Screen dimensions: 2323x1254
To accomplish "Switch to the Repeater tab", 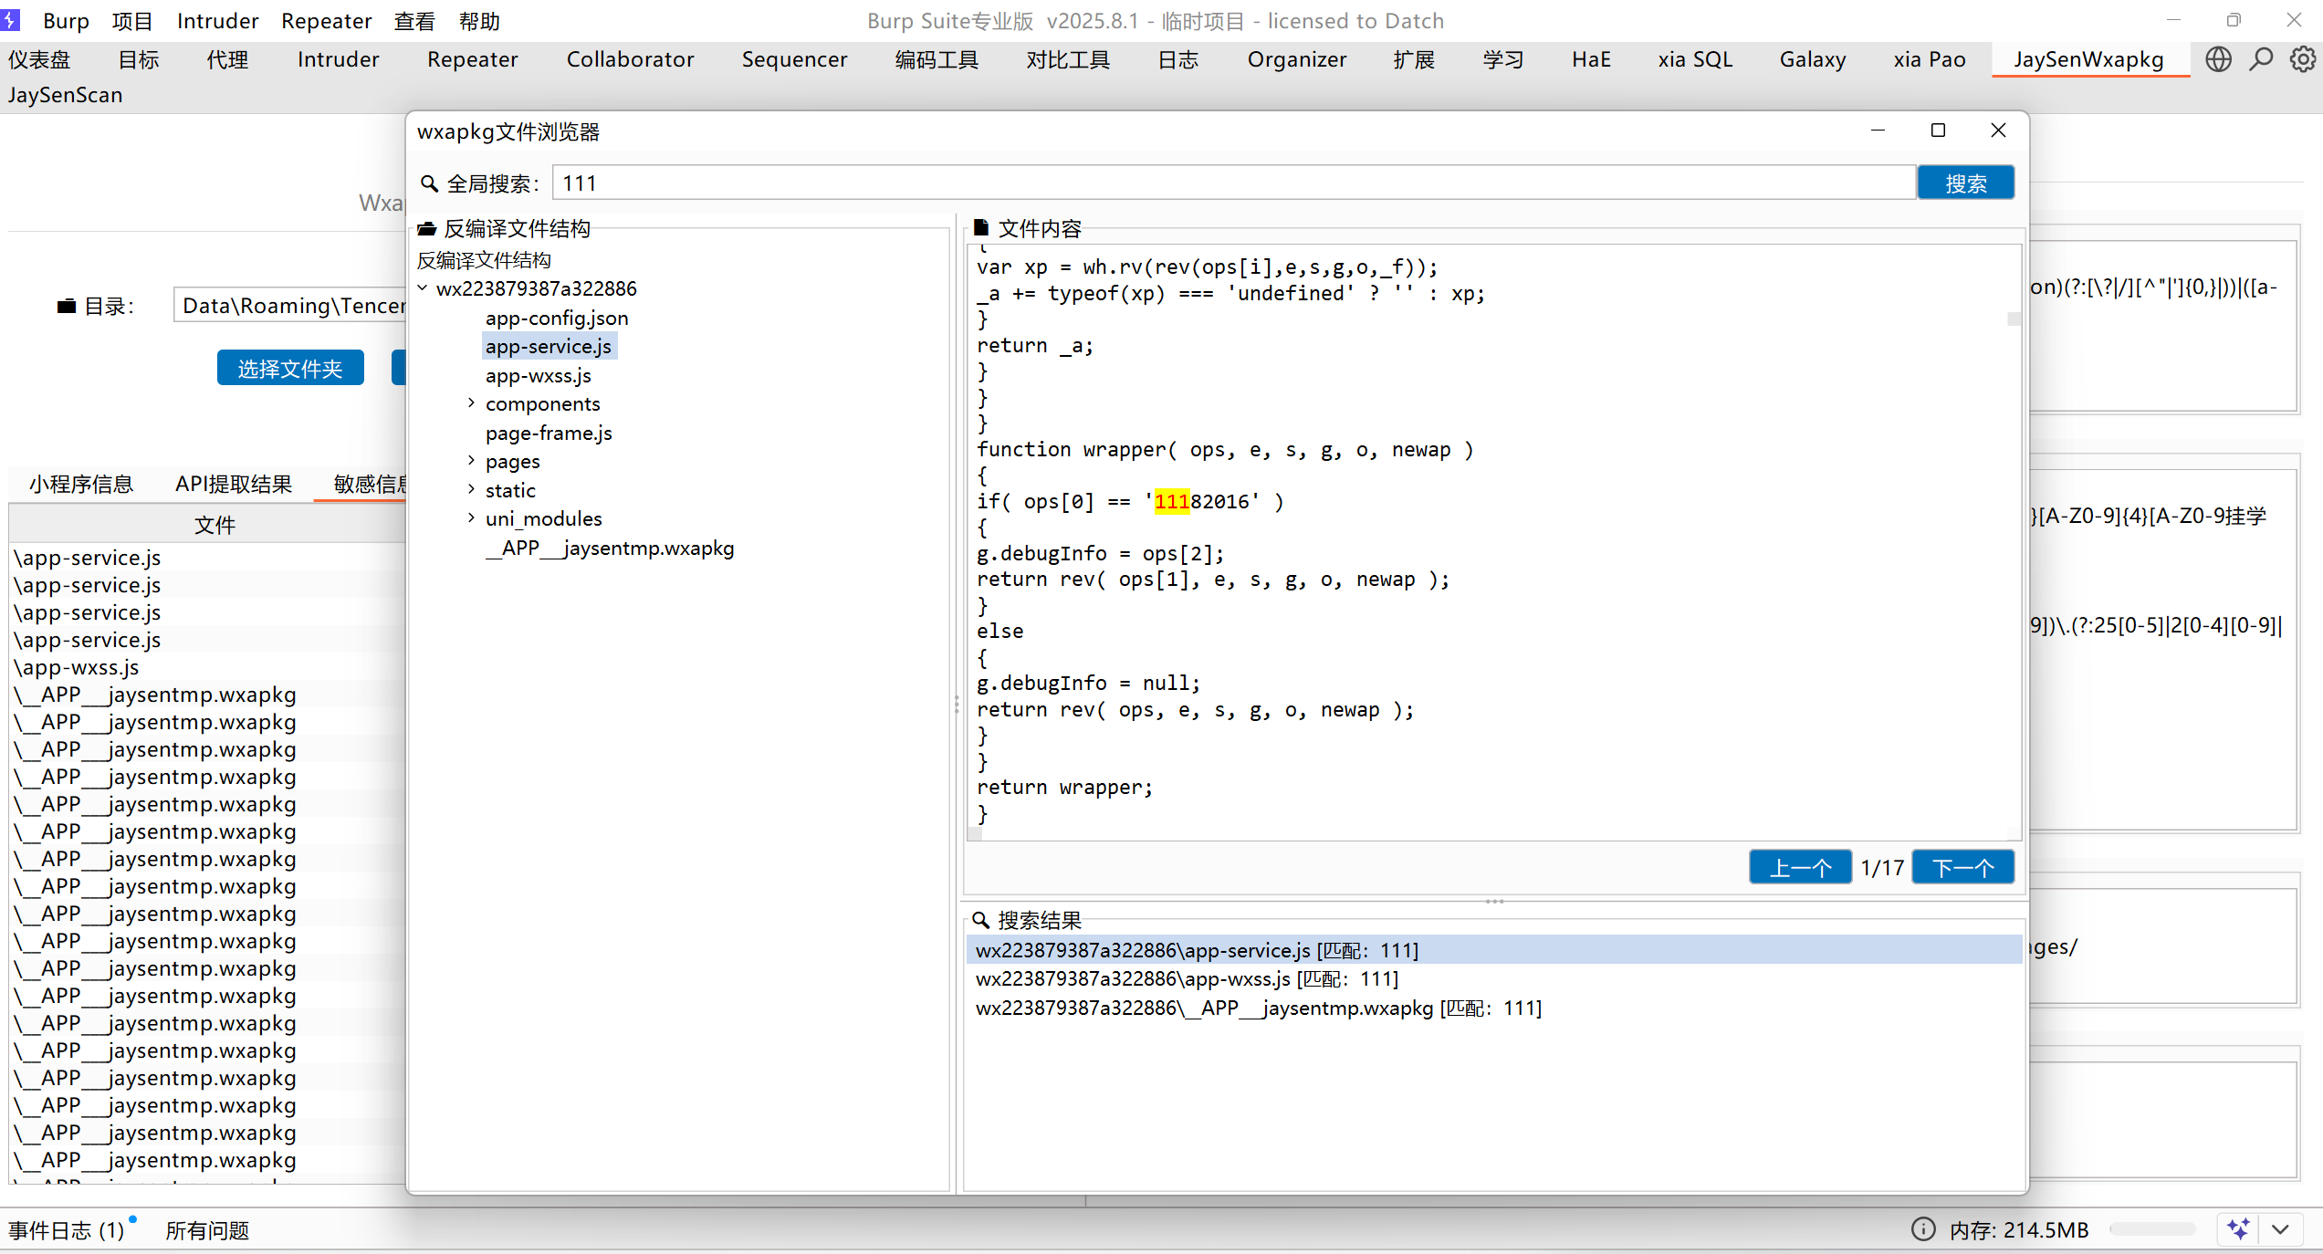I will coord(472,59).
